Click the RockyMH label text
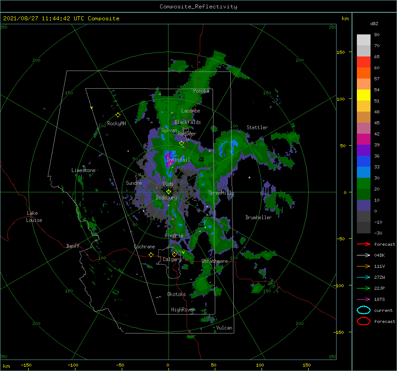397x371 pixels. pos(116,124)
